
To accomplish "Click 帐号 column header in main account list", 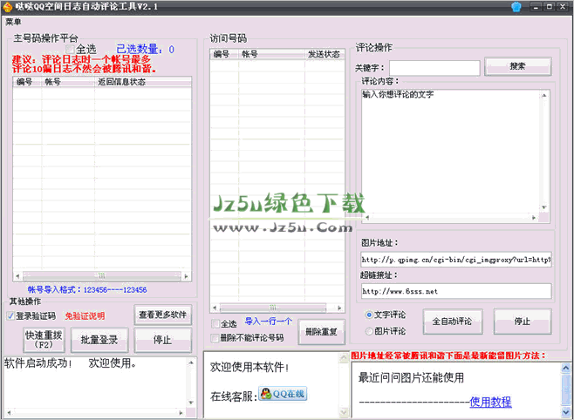I will [x=68, y=82].
